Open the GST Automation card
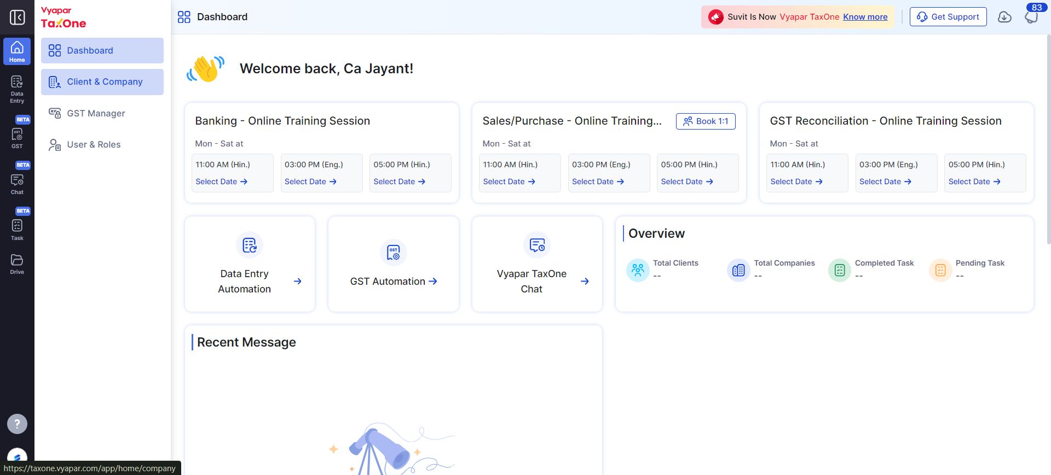Screen dimensions: 1051x475 pos(394,264)
